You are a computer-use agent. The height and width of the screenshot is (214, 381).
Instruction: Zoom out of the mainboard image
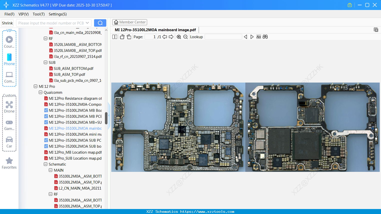click(x=186, y=37)
